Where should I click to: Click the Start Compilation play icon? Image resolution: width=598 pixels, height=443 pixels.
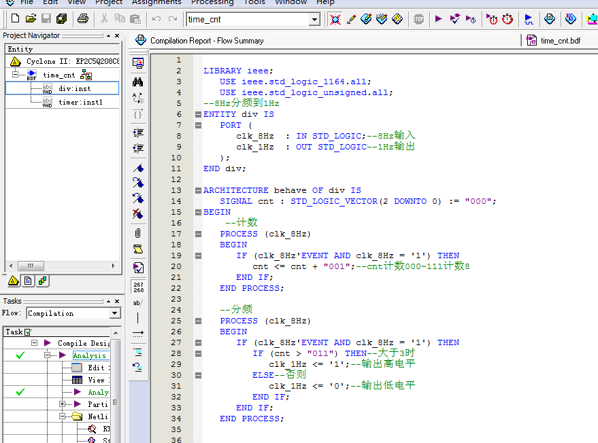438,19
